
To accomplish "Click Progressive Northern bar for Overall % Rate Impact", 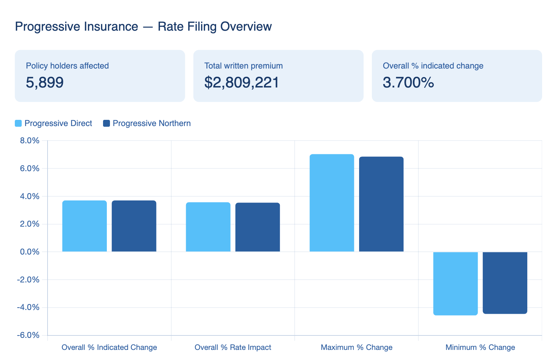I will tap(257, 227).
